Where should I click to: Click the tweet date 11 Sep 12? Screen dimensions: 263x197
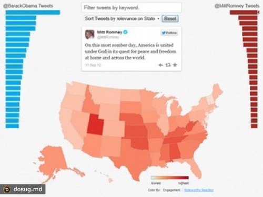(93, 65)
